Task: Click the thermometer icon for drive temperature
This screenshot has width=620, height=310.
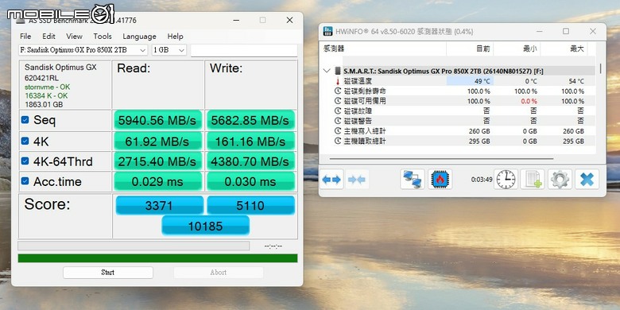Action: click(338, 81)
